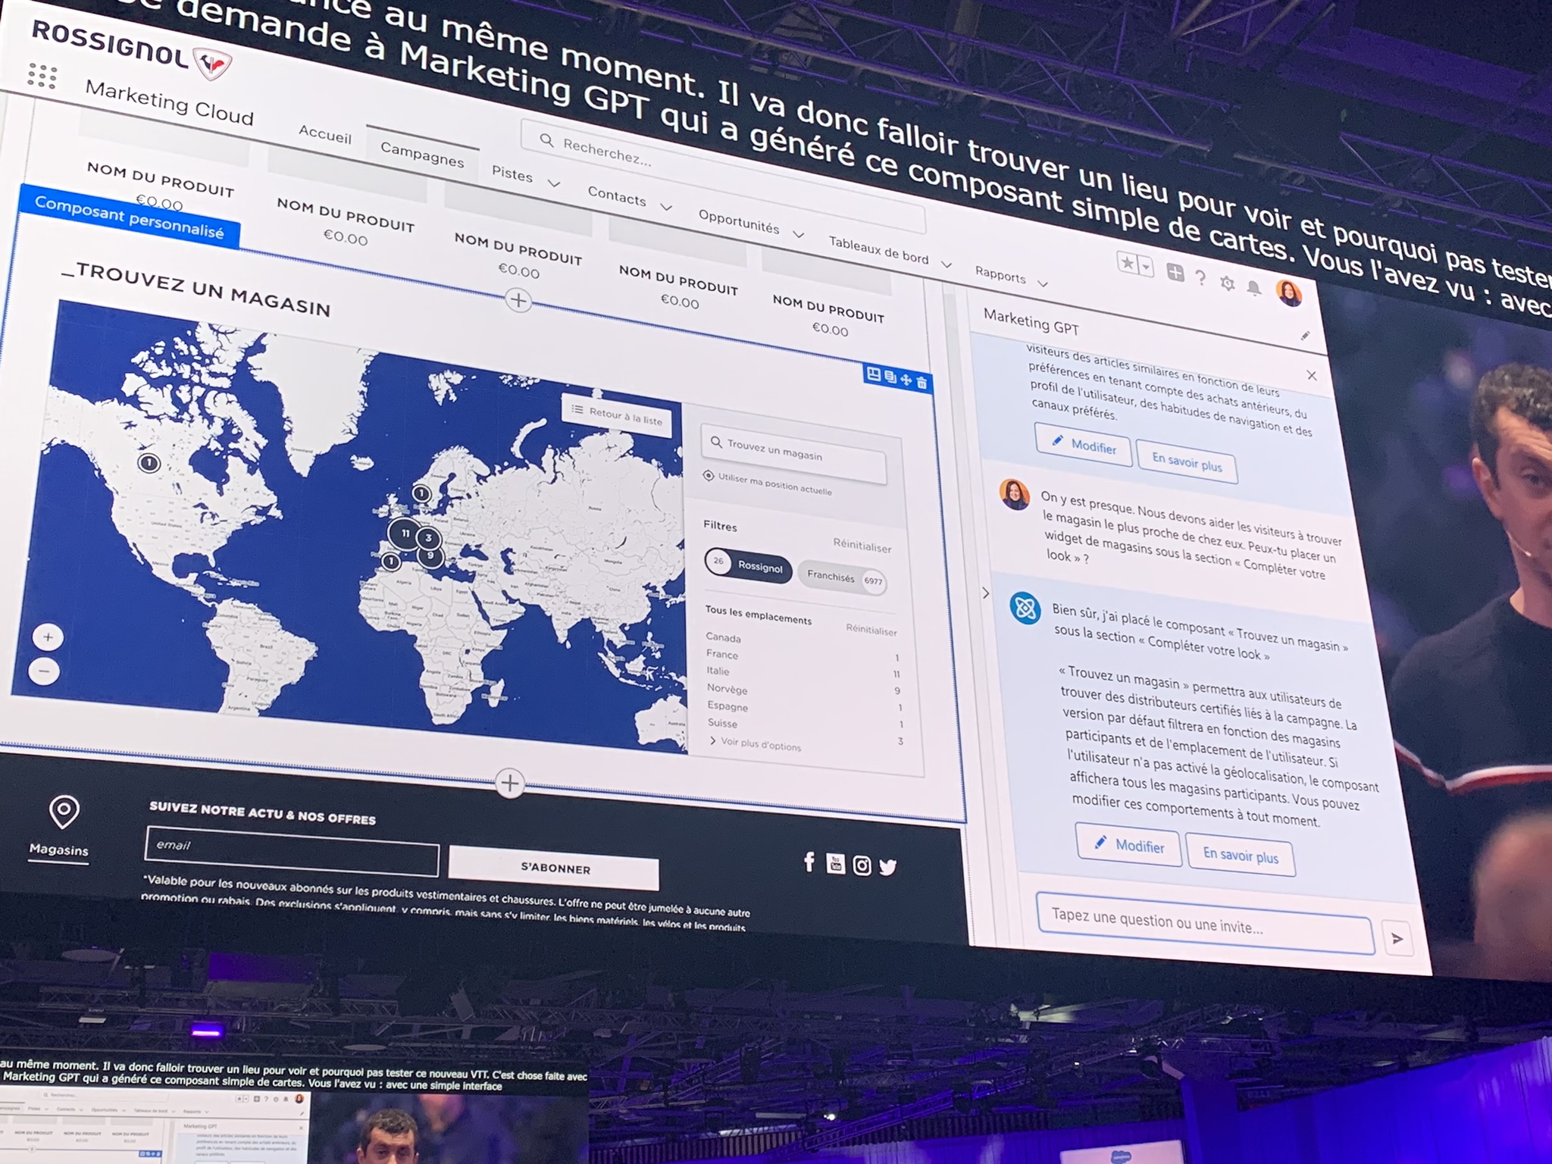Click the S'ABONNER button

[554, 868]
